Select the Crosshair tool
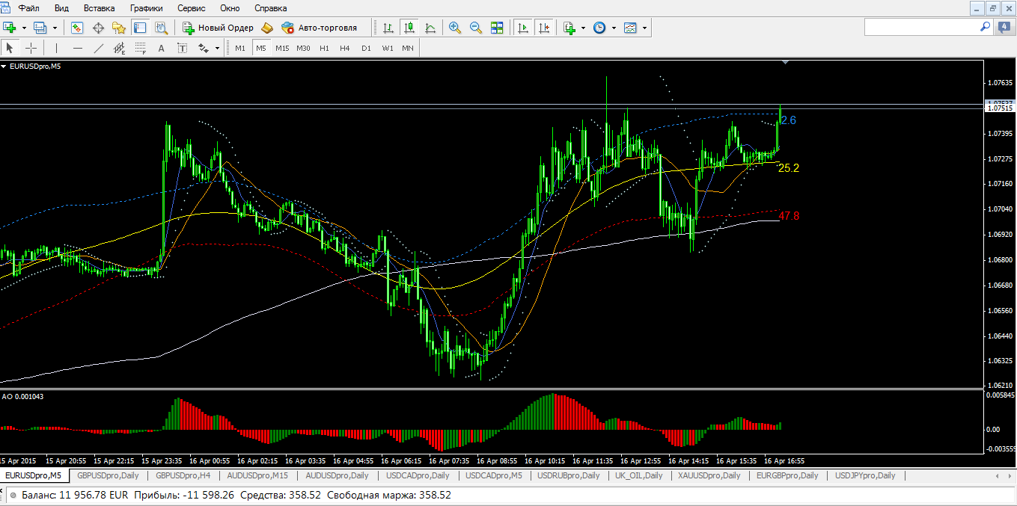1017x506 pixels. tap(31, 48)
